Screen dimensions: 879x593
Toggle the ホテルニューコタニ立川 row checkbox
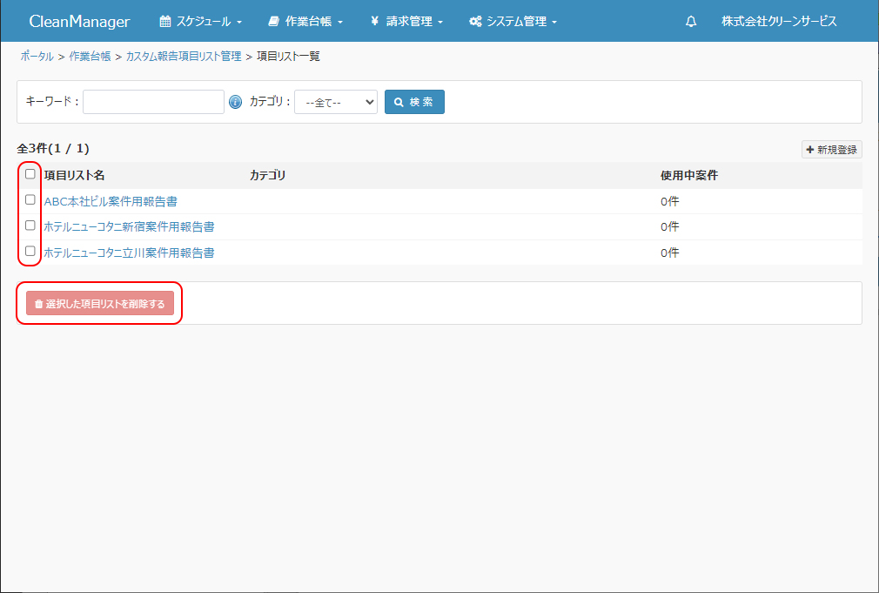[x=30, y=252]
